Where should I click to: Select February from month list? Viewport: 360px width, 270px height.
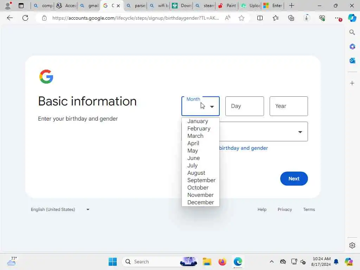coord(200,129)
